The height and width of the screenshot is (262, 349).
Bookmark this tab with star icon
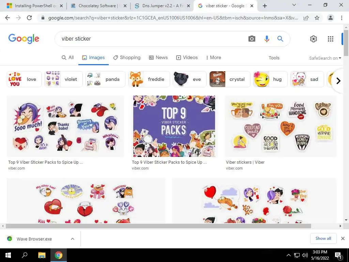[317, 18]
